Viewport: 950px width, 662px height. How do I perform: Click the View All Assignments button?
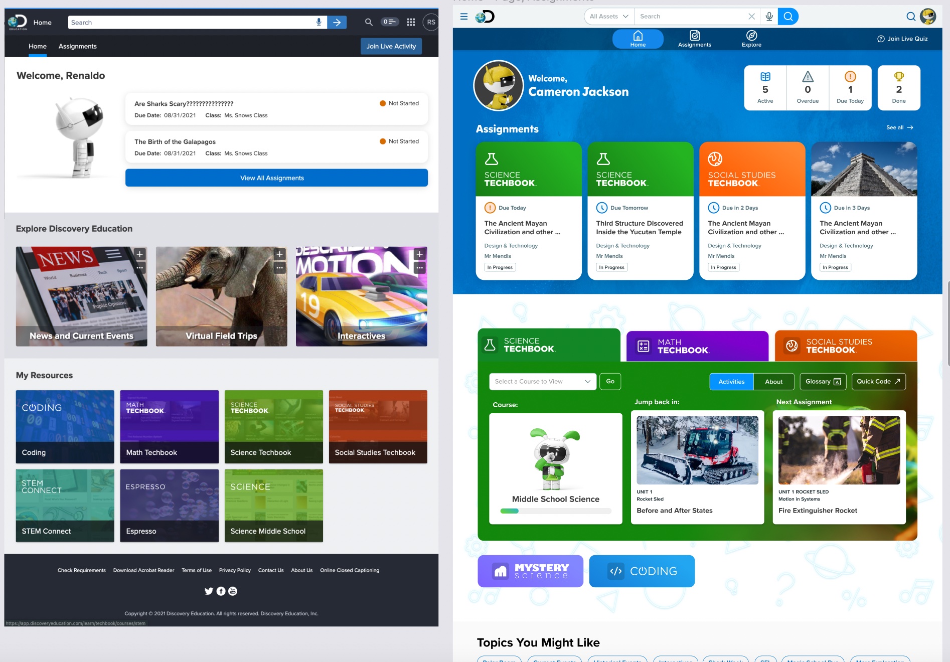coord(276,178)
